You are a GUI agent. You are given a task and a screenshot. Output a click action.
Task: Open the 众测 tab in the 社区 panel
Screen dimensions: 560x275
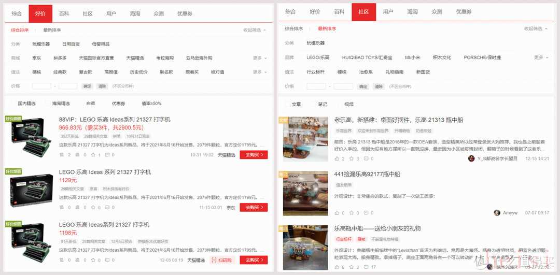click(437, 12)
